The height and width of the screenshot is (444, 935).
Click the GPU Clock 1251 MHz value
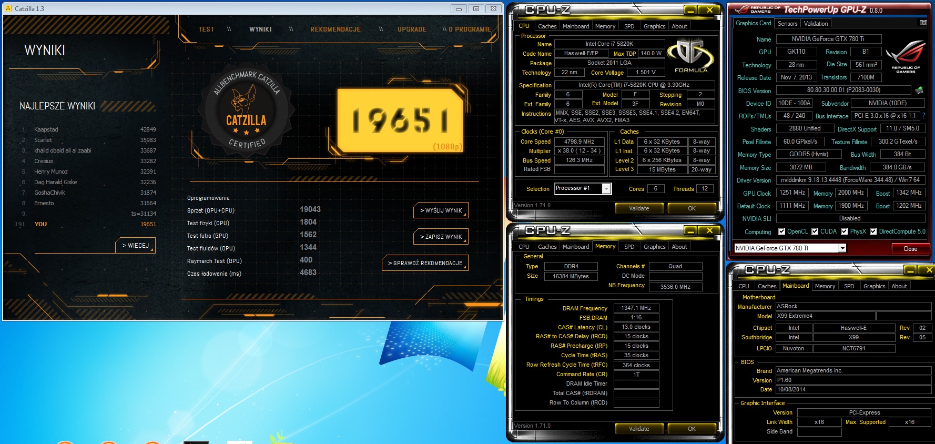792,193
